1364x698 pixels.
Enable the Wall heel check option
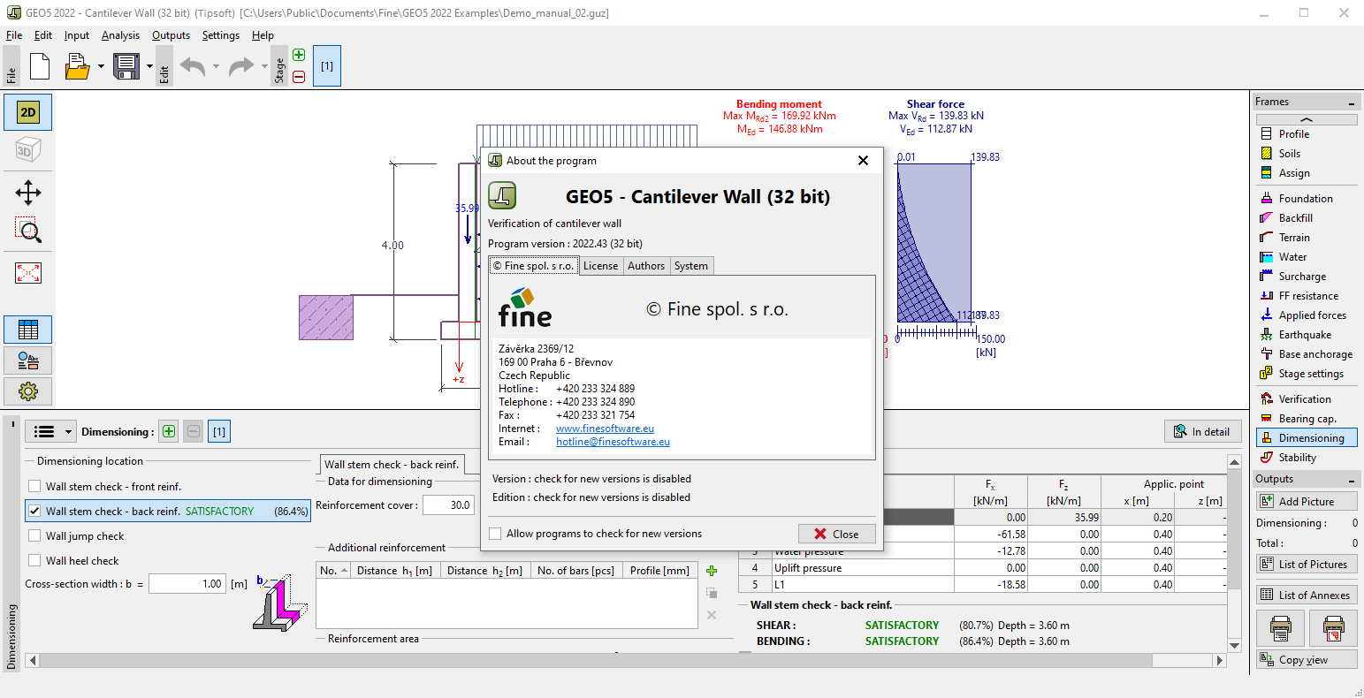point(34,561)
